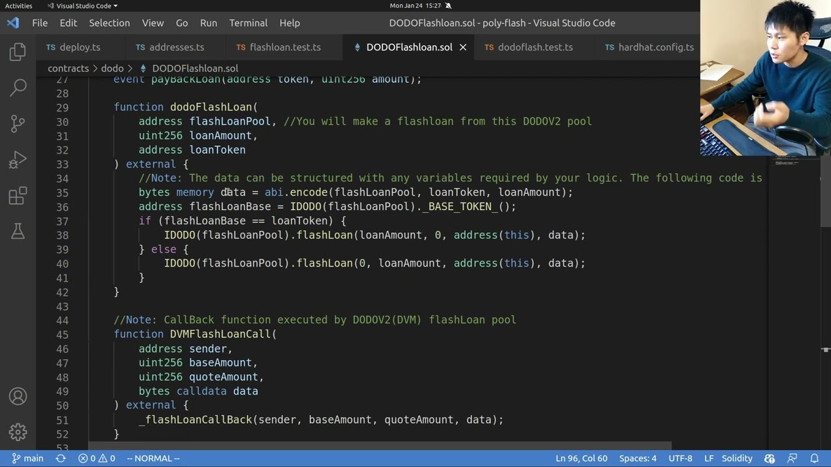
Task: Open the notifications bell icon
Action: tap(814, 458)
